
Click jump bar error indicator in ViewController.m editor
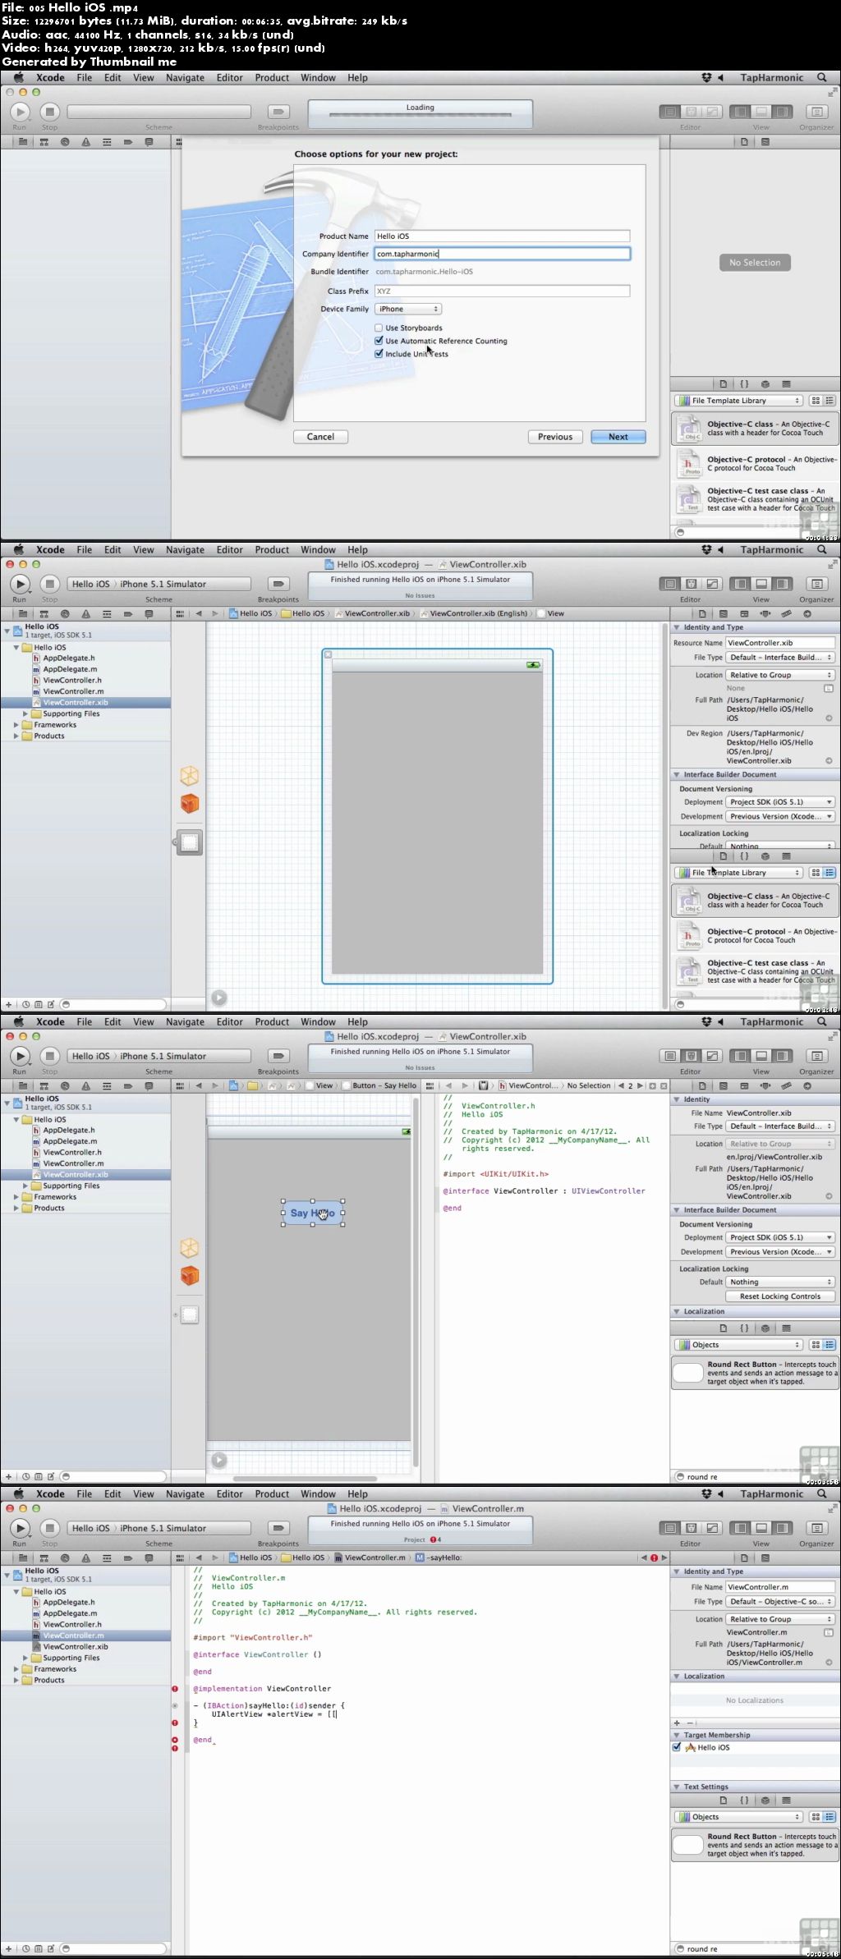coord(654,1558)
